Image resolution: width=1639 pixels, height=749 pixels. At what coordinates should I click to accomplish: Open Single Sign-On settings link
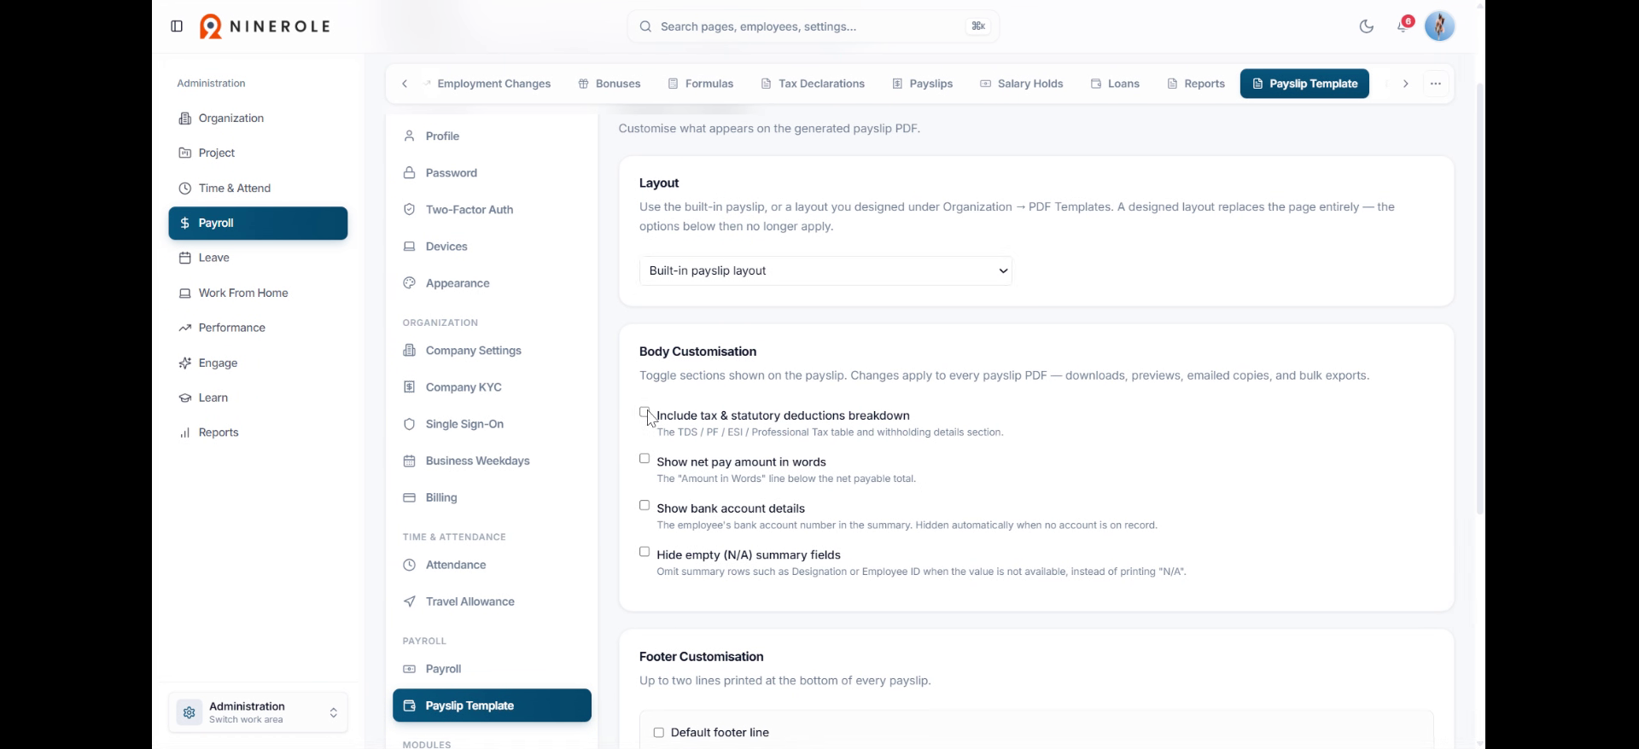[x=492, y=424]
